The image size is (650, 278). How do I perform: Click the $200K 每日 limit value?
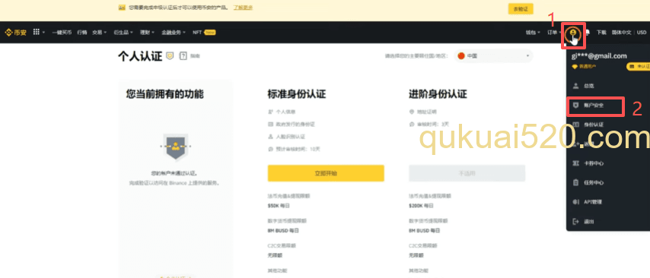[x=421, y=205]
